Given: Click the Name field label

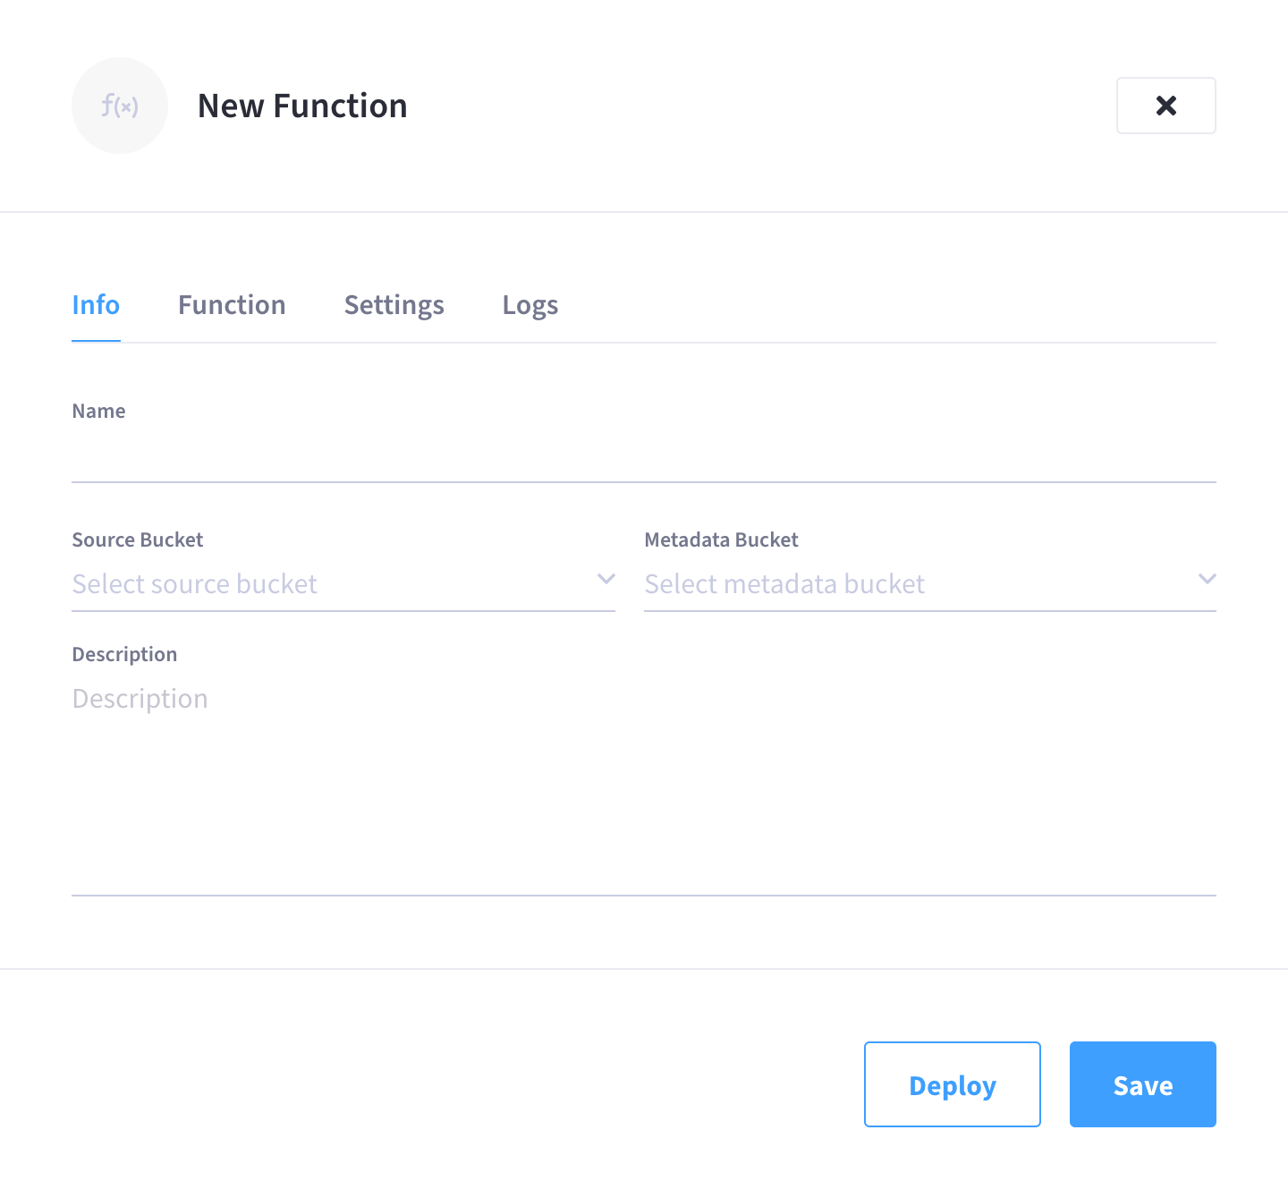Looking at the screenshot, I should pos(98,411).
